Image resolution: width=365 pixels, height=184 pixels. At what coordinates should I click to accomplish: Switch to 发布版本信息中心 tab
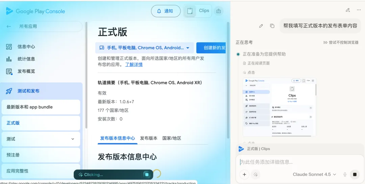[x=118, y=138]
